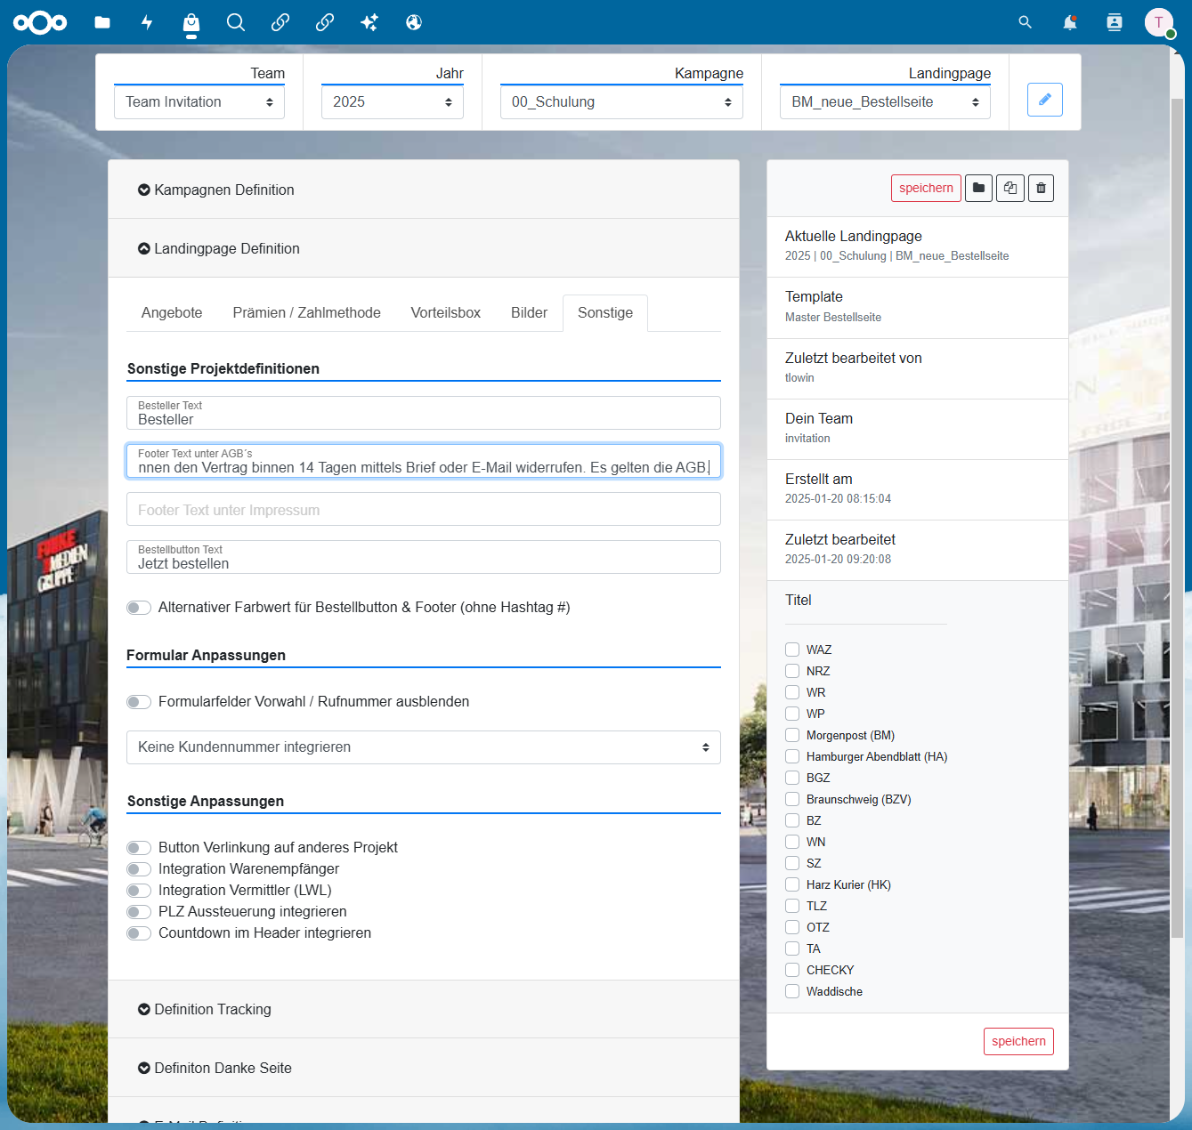Check the Hamburger Abendblatt (HA) checkbox
This screenshot has width=1192, height=1130.
[x=792, y=756]
